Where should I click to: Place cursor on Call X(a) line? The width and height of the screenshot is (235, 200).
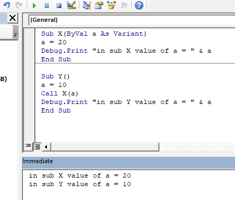click(60, 93)
